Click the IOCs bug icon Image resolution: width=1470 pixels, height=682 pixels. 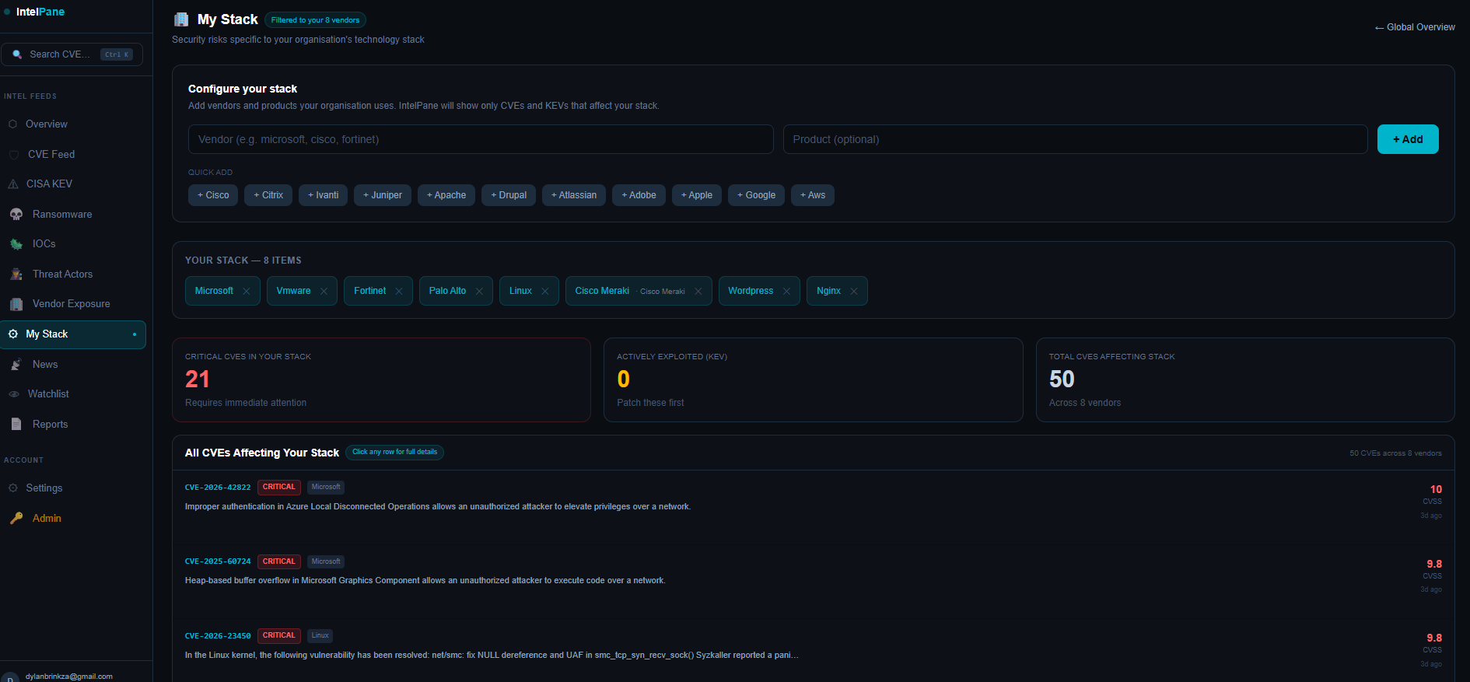pyautogui.click(x=16, y=244)
